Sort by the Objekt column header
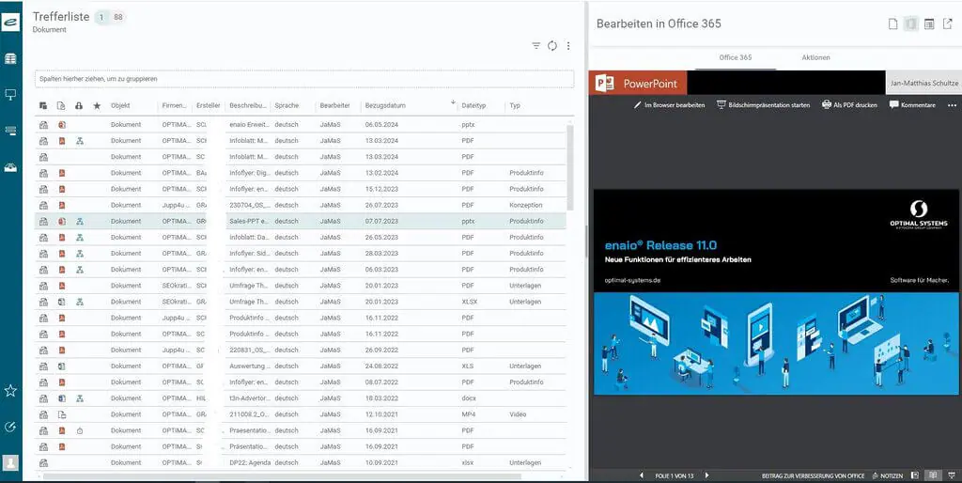Screen dimensions: 962x483 120,105
